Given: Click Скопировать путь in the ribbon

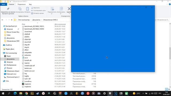Looking at the screenshot, I should (x=38, y=11).
